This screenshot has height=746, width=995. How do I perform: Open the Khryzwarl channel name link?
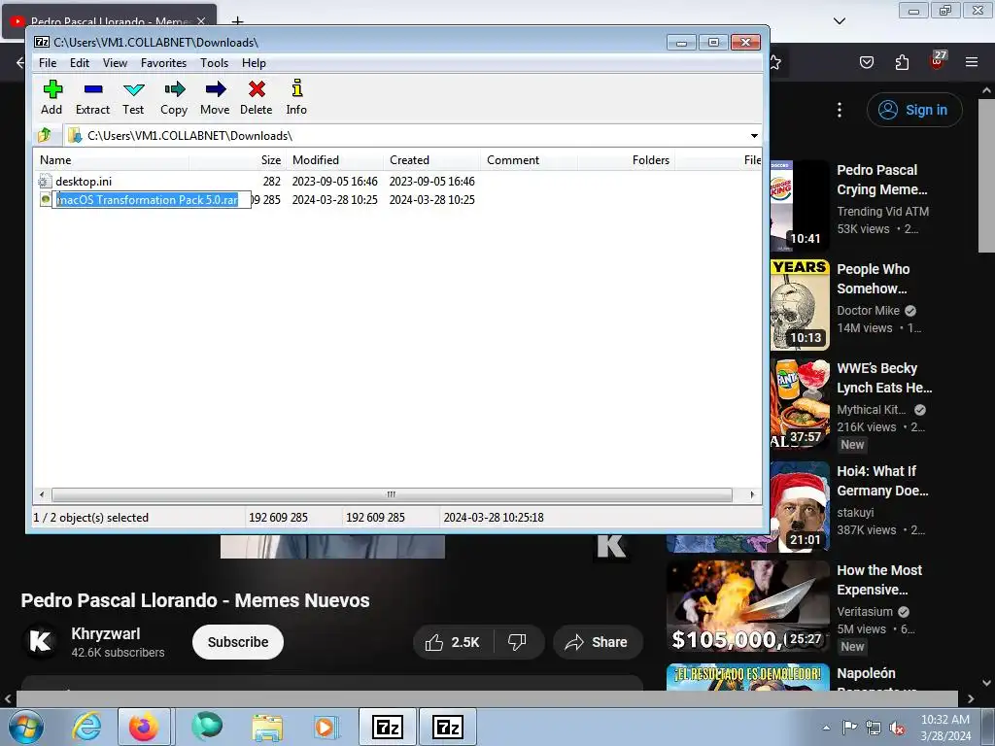coord(105,633)
